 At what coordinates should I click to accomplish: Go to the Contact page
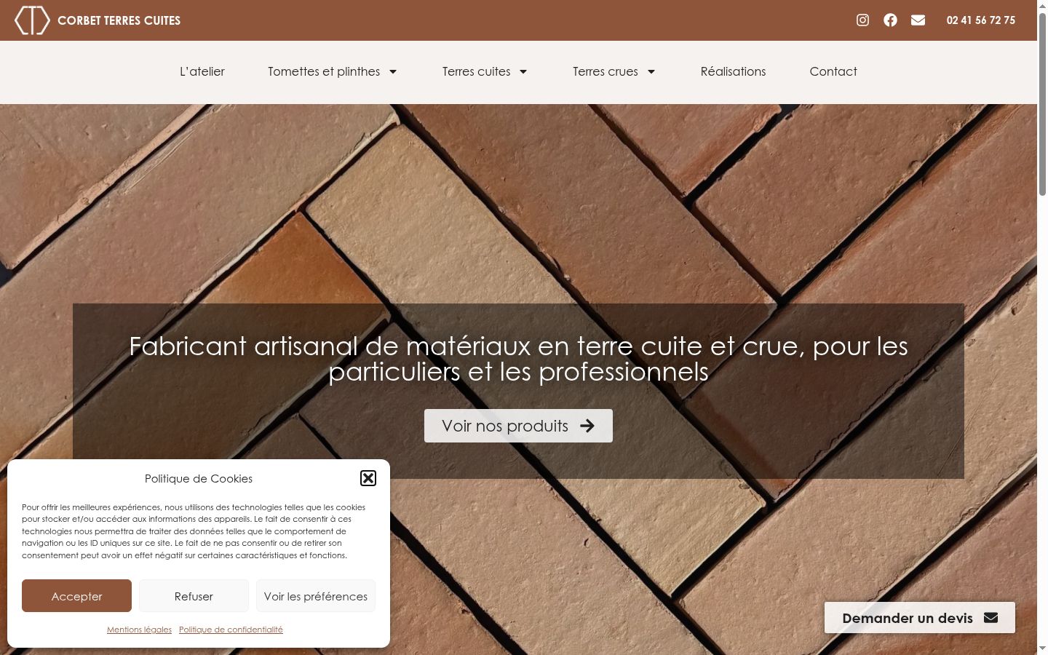[x=833, y=71]
